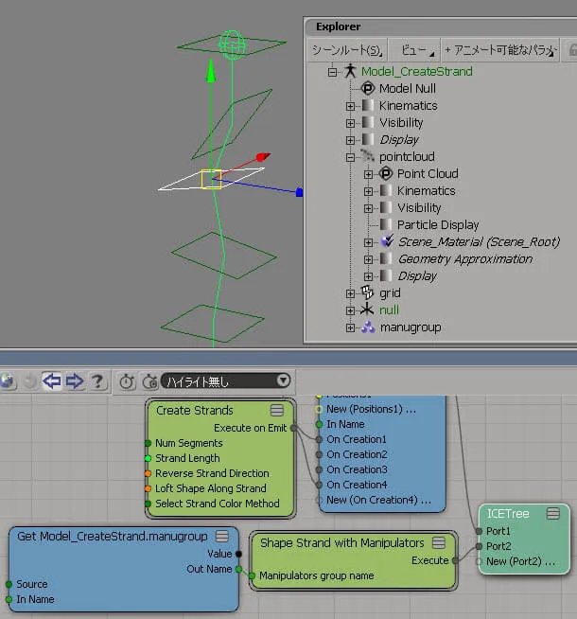Click the green Y-axis arrow manipulator
Screen dimensions: 577x619
pyautogui.click(x=211, y=71)
